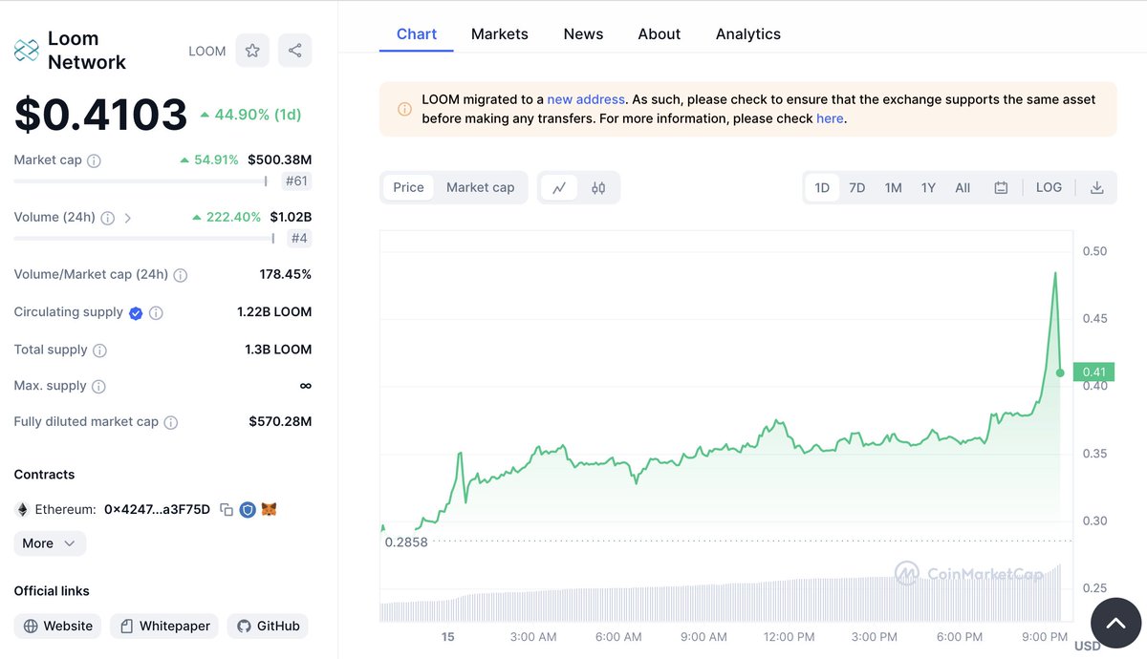Viewport: 1147px width, 659px height.
Task: Select the All time range
Action: point(963,187)
